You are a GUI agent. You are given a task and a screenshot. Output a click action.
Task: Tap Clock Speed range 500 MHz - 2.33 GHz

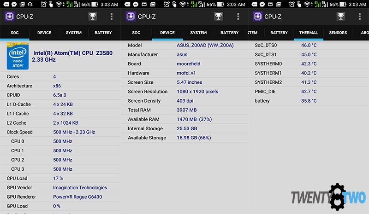(x=74, y=132)
